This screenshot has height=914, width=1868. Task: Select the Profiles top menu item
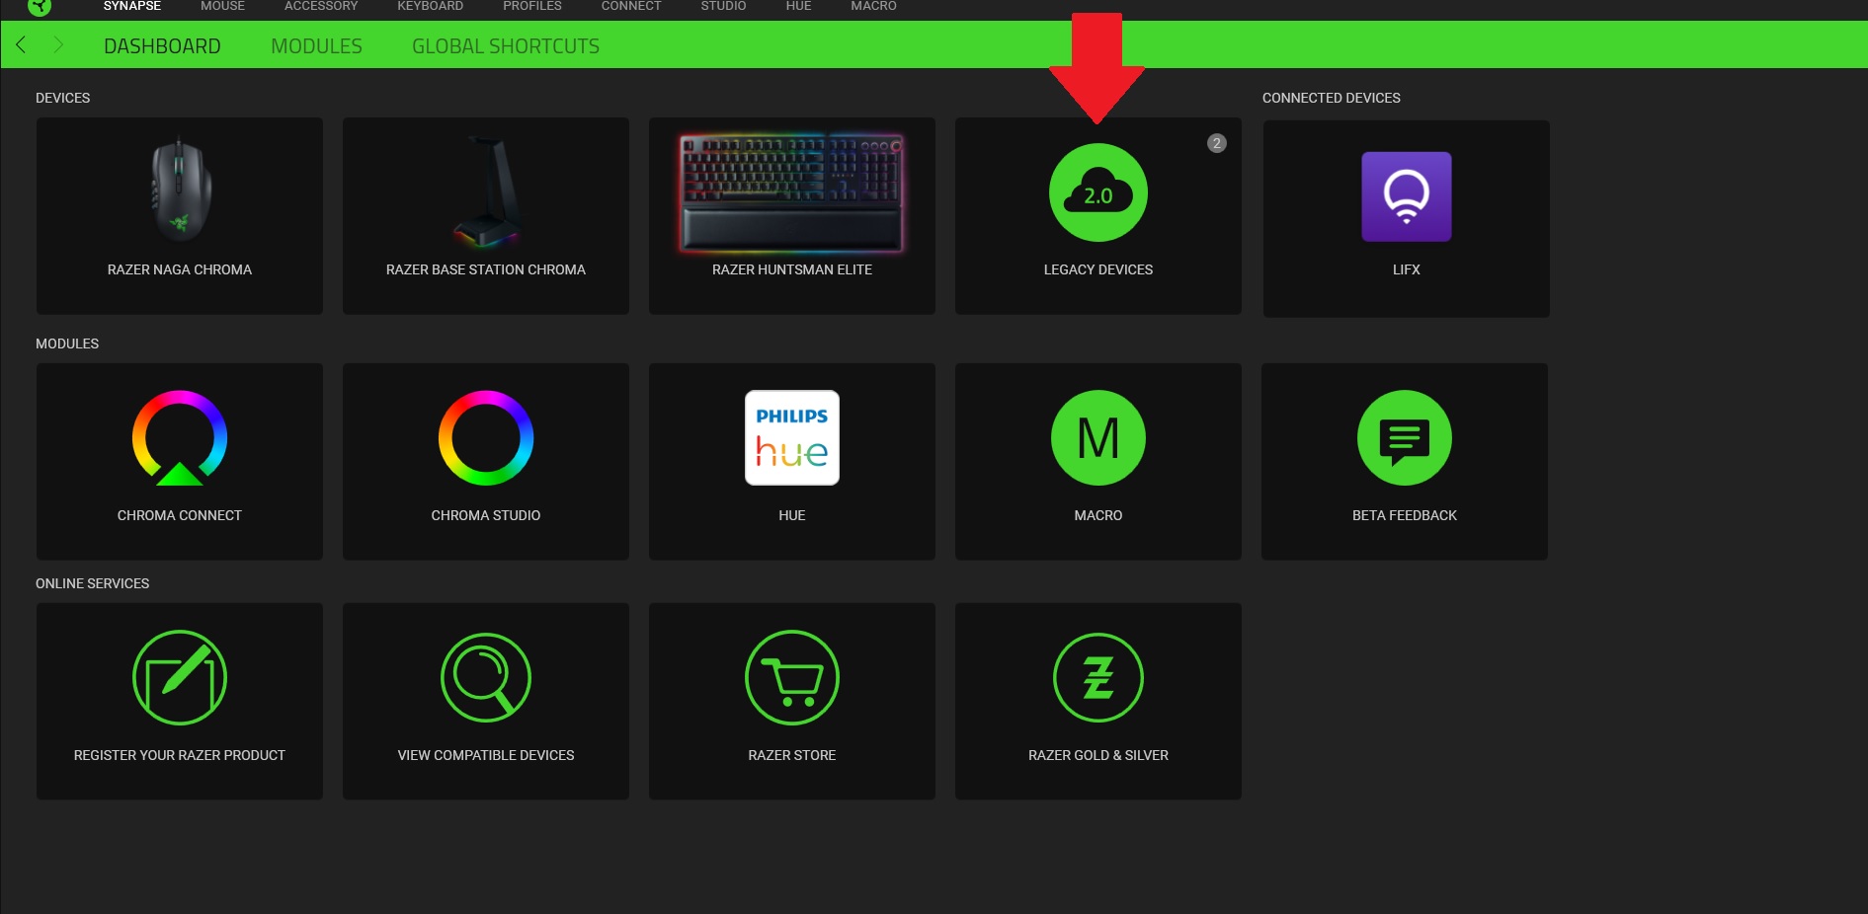click(532, 6)
